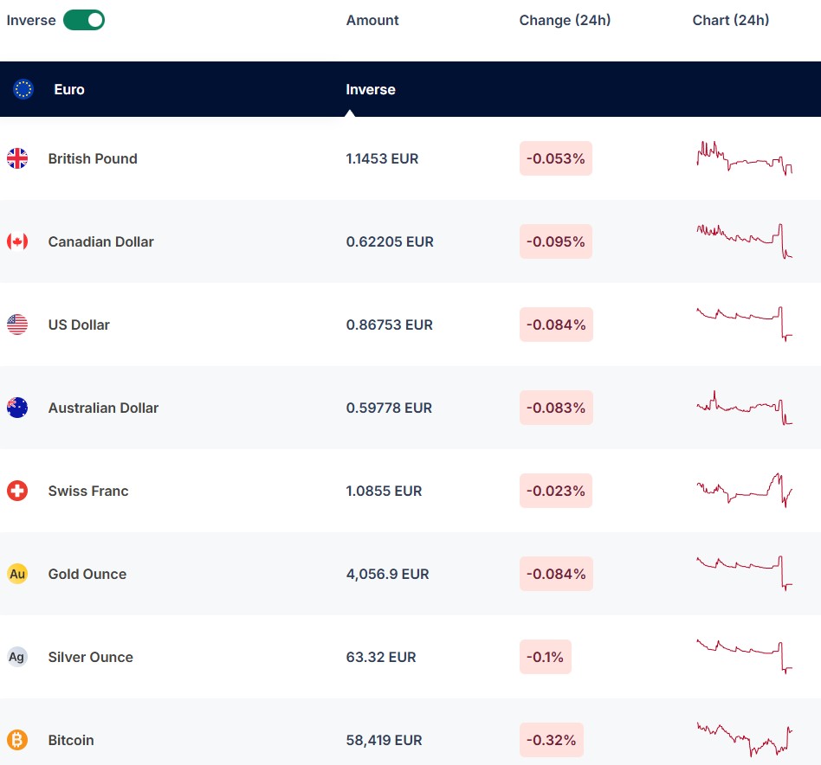Open the Swiss Franc currency link
Viewport: 821px width, 765px height.
click(88, 491)
